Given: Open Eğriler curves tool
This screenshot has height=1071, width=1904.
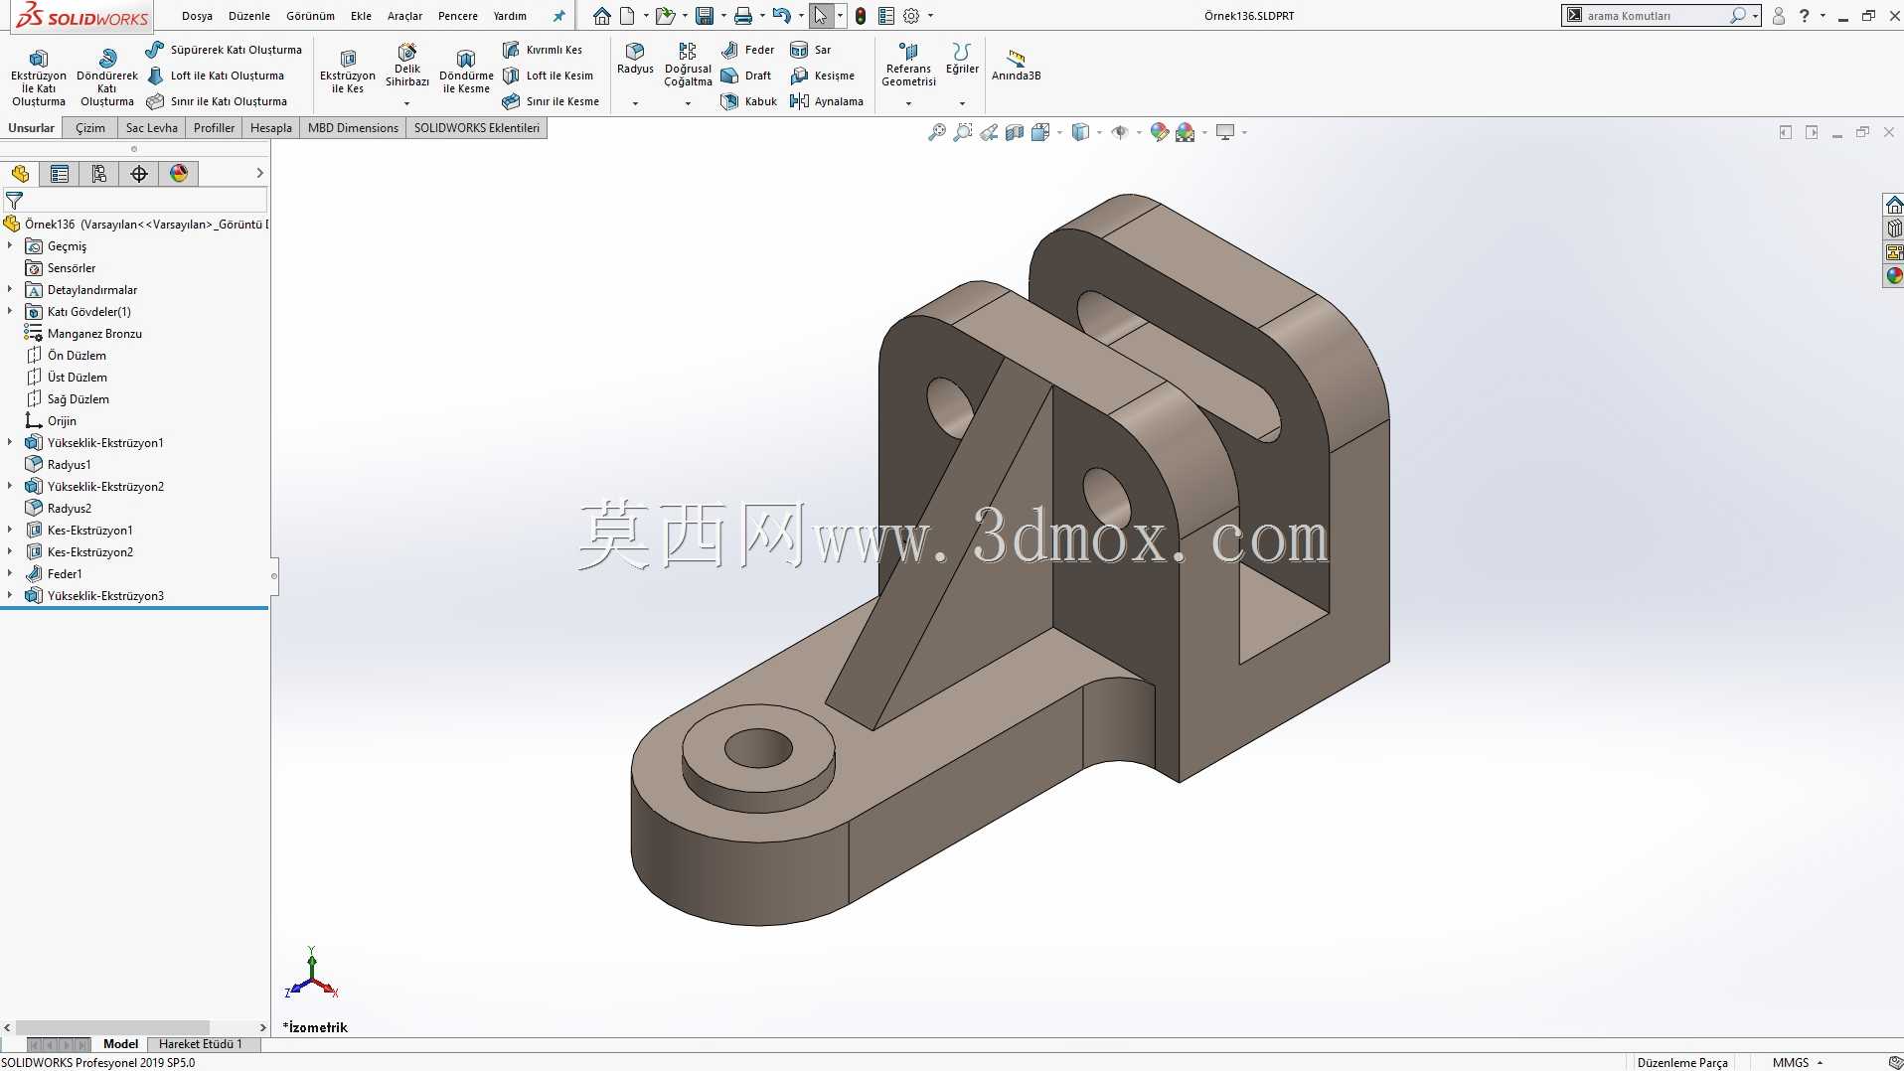Looking at the screenshot, I should pyautogui.click(x=962, y=59).
